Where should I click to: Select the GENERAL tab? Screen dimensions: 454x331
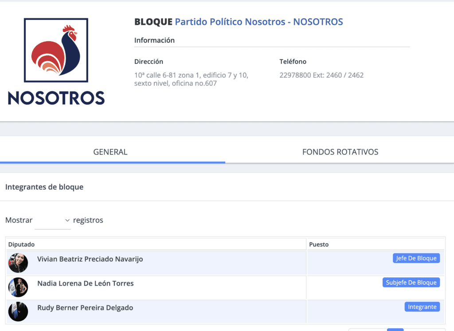tap(110, 152)
